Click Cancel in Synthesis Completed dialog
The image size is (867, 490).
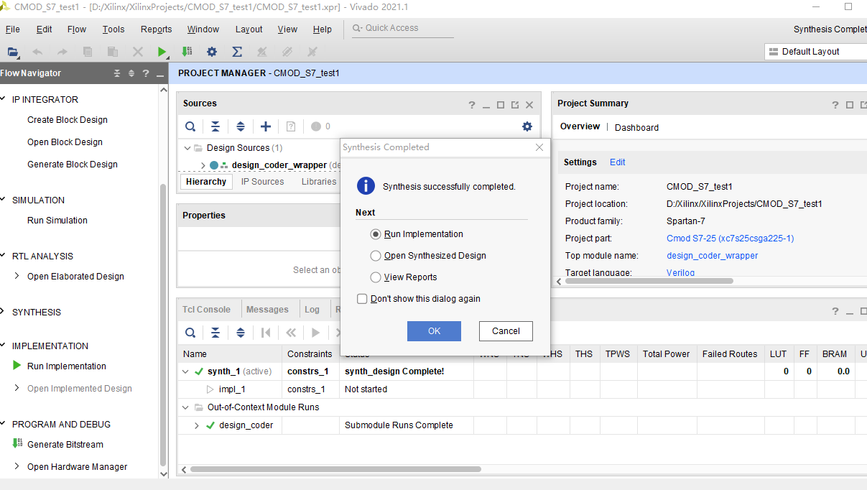pos(506,331)
